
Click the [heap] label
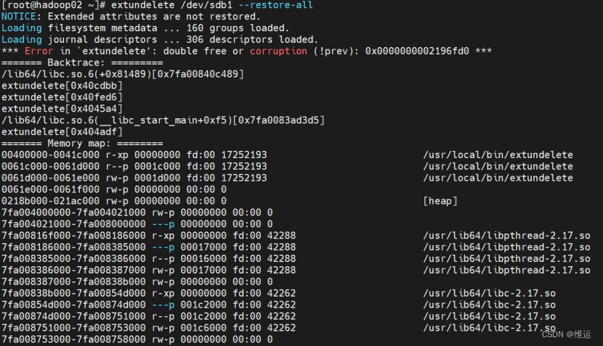click(440, 201)
